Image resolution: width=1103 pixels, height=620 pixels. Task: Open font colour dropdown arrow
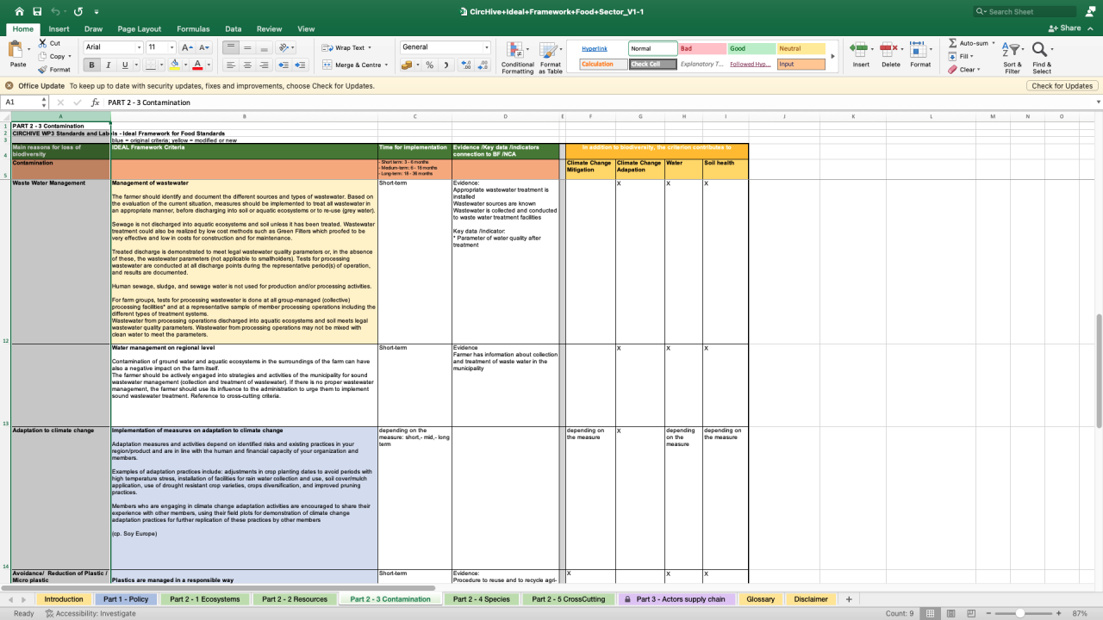(208, 65)
